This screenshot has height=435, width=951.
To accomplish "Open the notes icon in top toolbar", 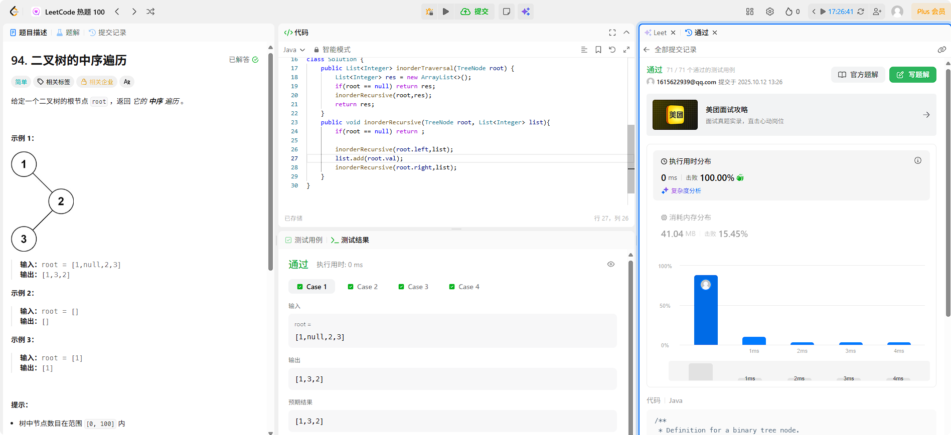I will point(507,12).
